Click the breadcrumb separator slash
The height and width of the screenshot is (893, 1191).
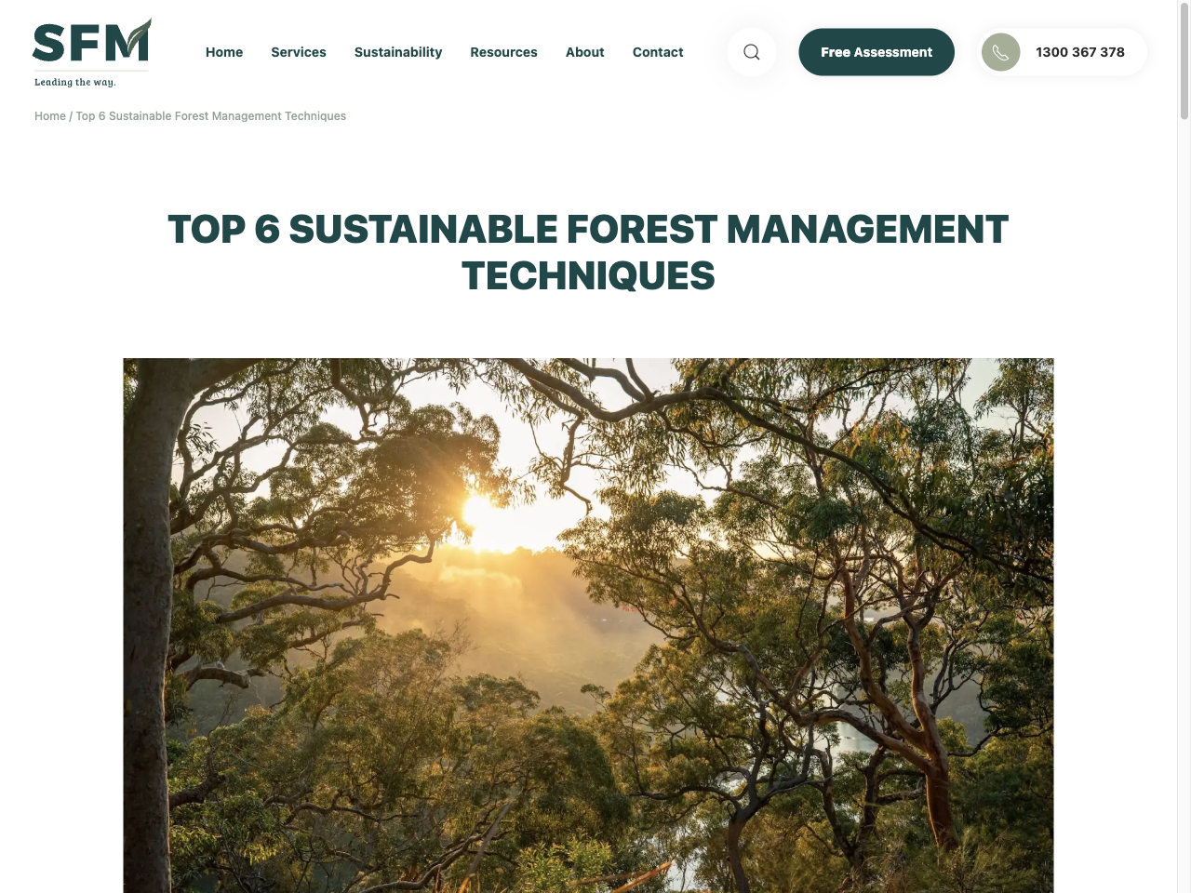coord(71,115)
